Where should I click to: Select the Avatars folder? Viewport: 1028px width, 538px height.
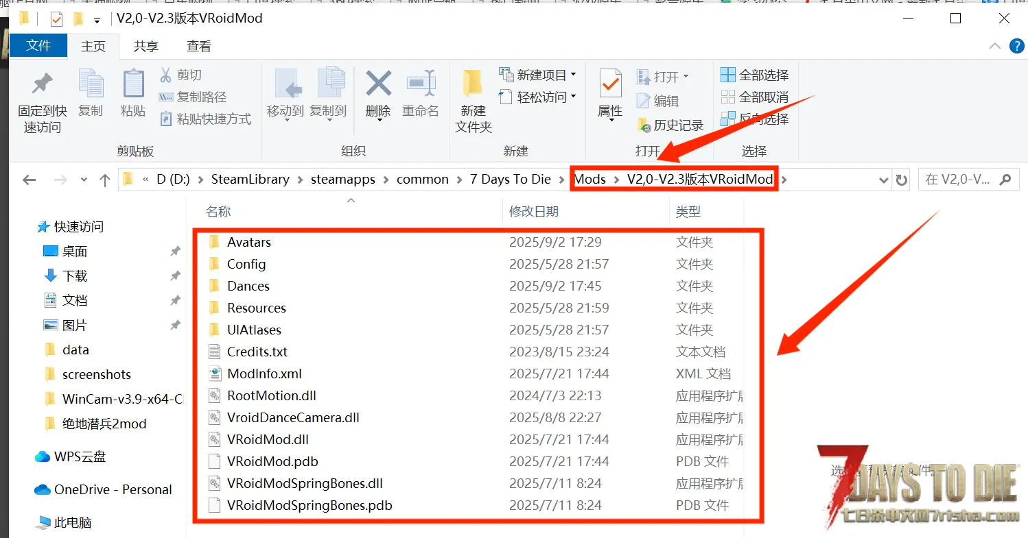click(x=249, y=242)
